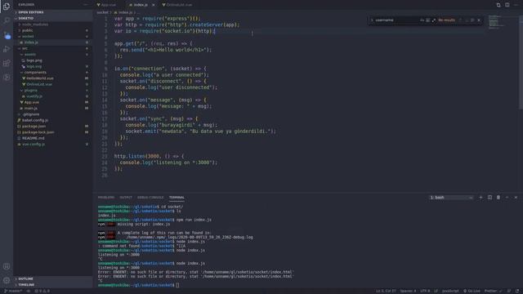Go to previous match in find widget
Screen dimensions: 523x294
tap(460, 20)
